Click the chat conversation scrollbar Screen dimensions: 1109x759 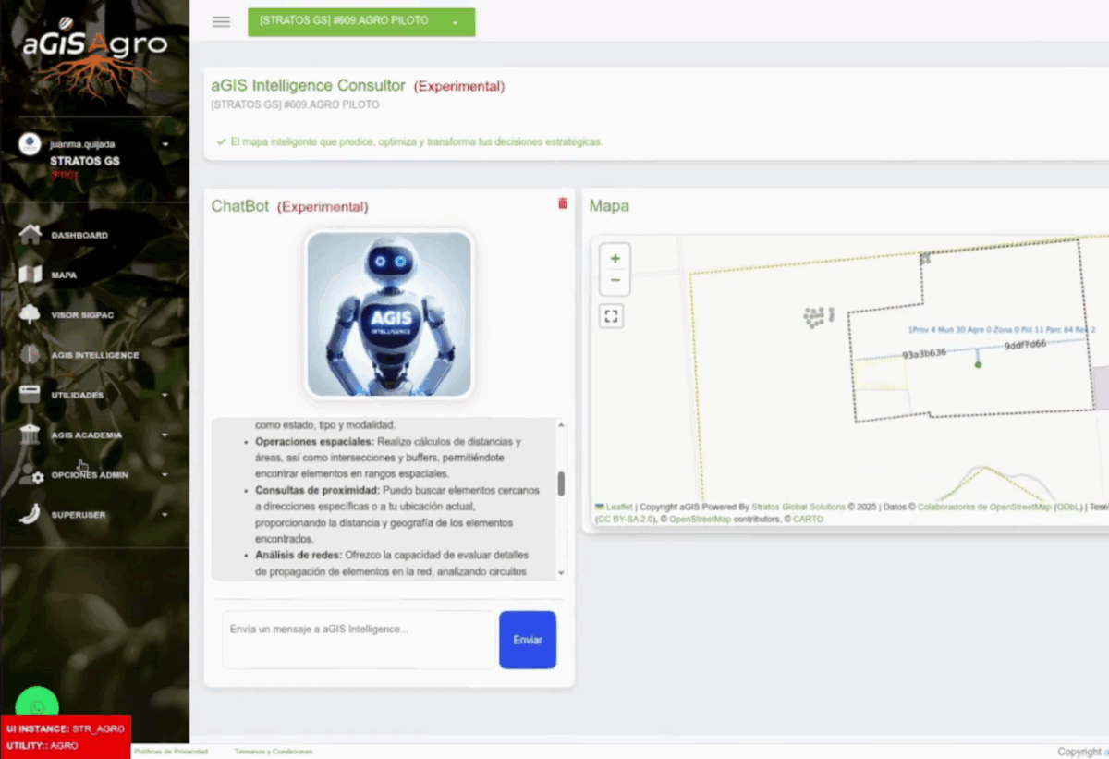point(561,484)
